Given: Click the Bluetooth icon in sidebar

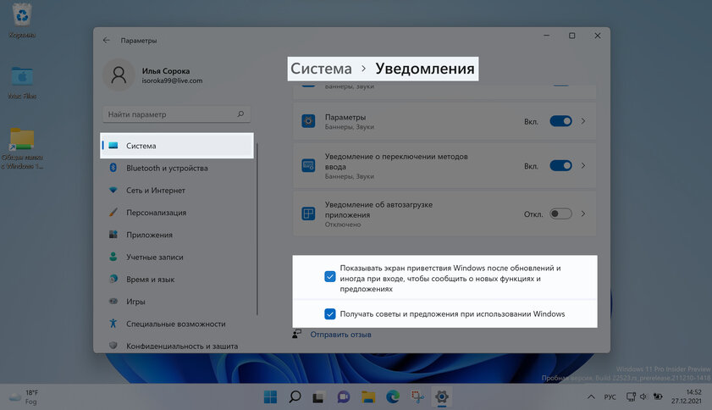Looking at the screenshot, I should (x=113, y=167).
